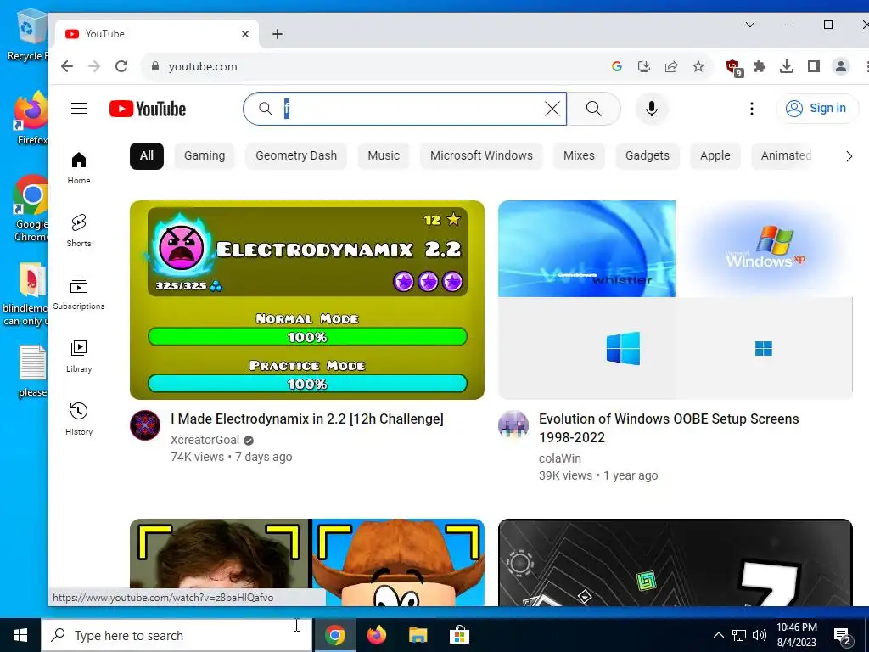Open the Windows OOBE Setup Screens thumbnail
The height and width of the screenshot is (652, 869).
tap(675, 300)
